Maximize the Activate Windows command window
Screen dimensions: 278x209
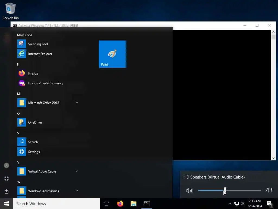257,25
